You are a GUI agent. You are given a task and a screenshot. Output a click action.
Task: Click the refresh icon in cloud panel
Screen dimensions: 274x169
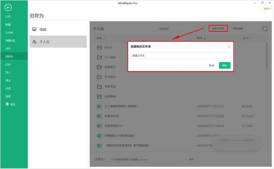pyautogui.click(x=265, y=29)
